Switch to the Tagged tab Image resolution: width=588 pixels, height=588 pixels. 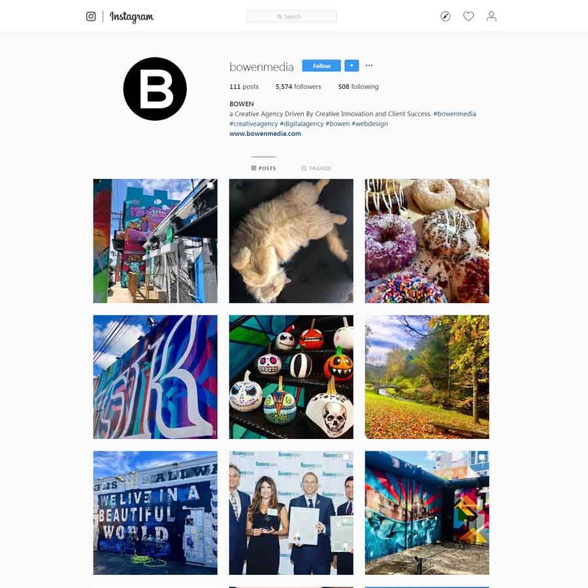pyautogui.click(x=316, y=168)
